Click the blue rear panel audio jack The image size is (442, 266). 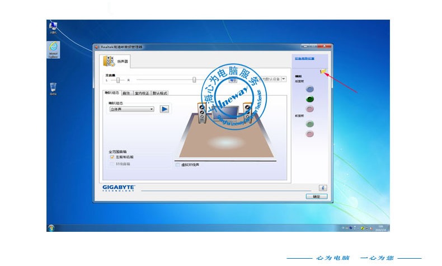point(310,89)
